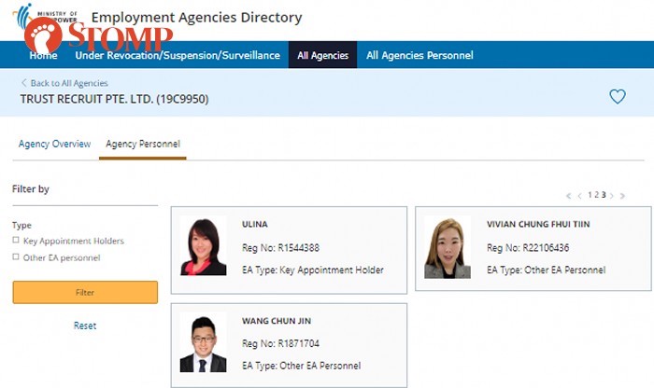Click the orange Filter button
This screenshot has height=388, width=654.
tap(85, 292)
